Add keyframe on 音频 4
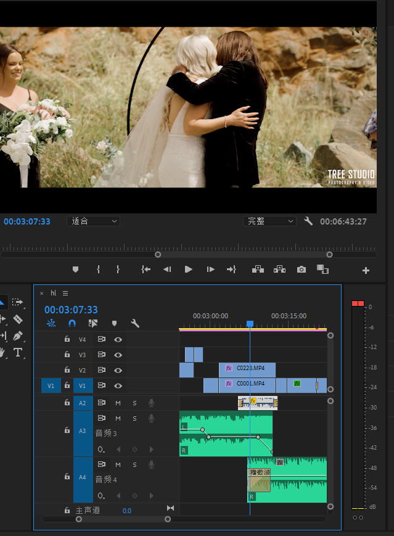Image resolution: width=394 pixels, height=536 pixels. (134, 495)
